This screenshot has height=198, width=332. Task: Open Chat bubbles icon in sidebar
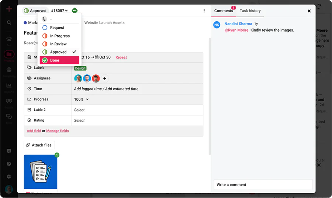(9, 116)
